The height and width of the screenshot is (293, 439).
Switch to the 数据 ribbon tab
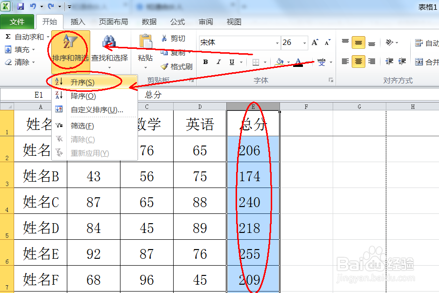pyautogui.click(x=148, y=21)
